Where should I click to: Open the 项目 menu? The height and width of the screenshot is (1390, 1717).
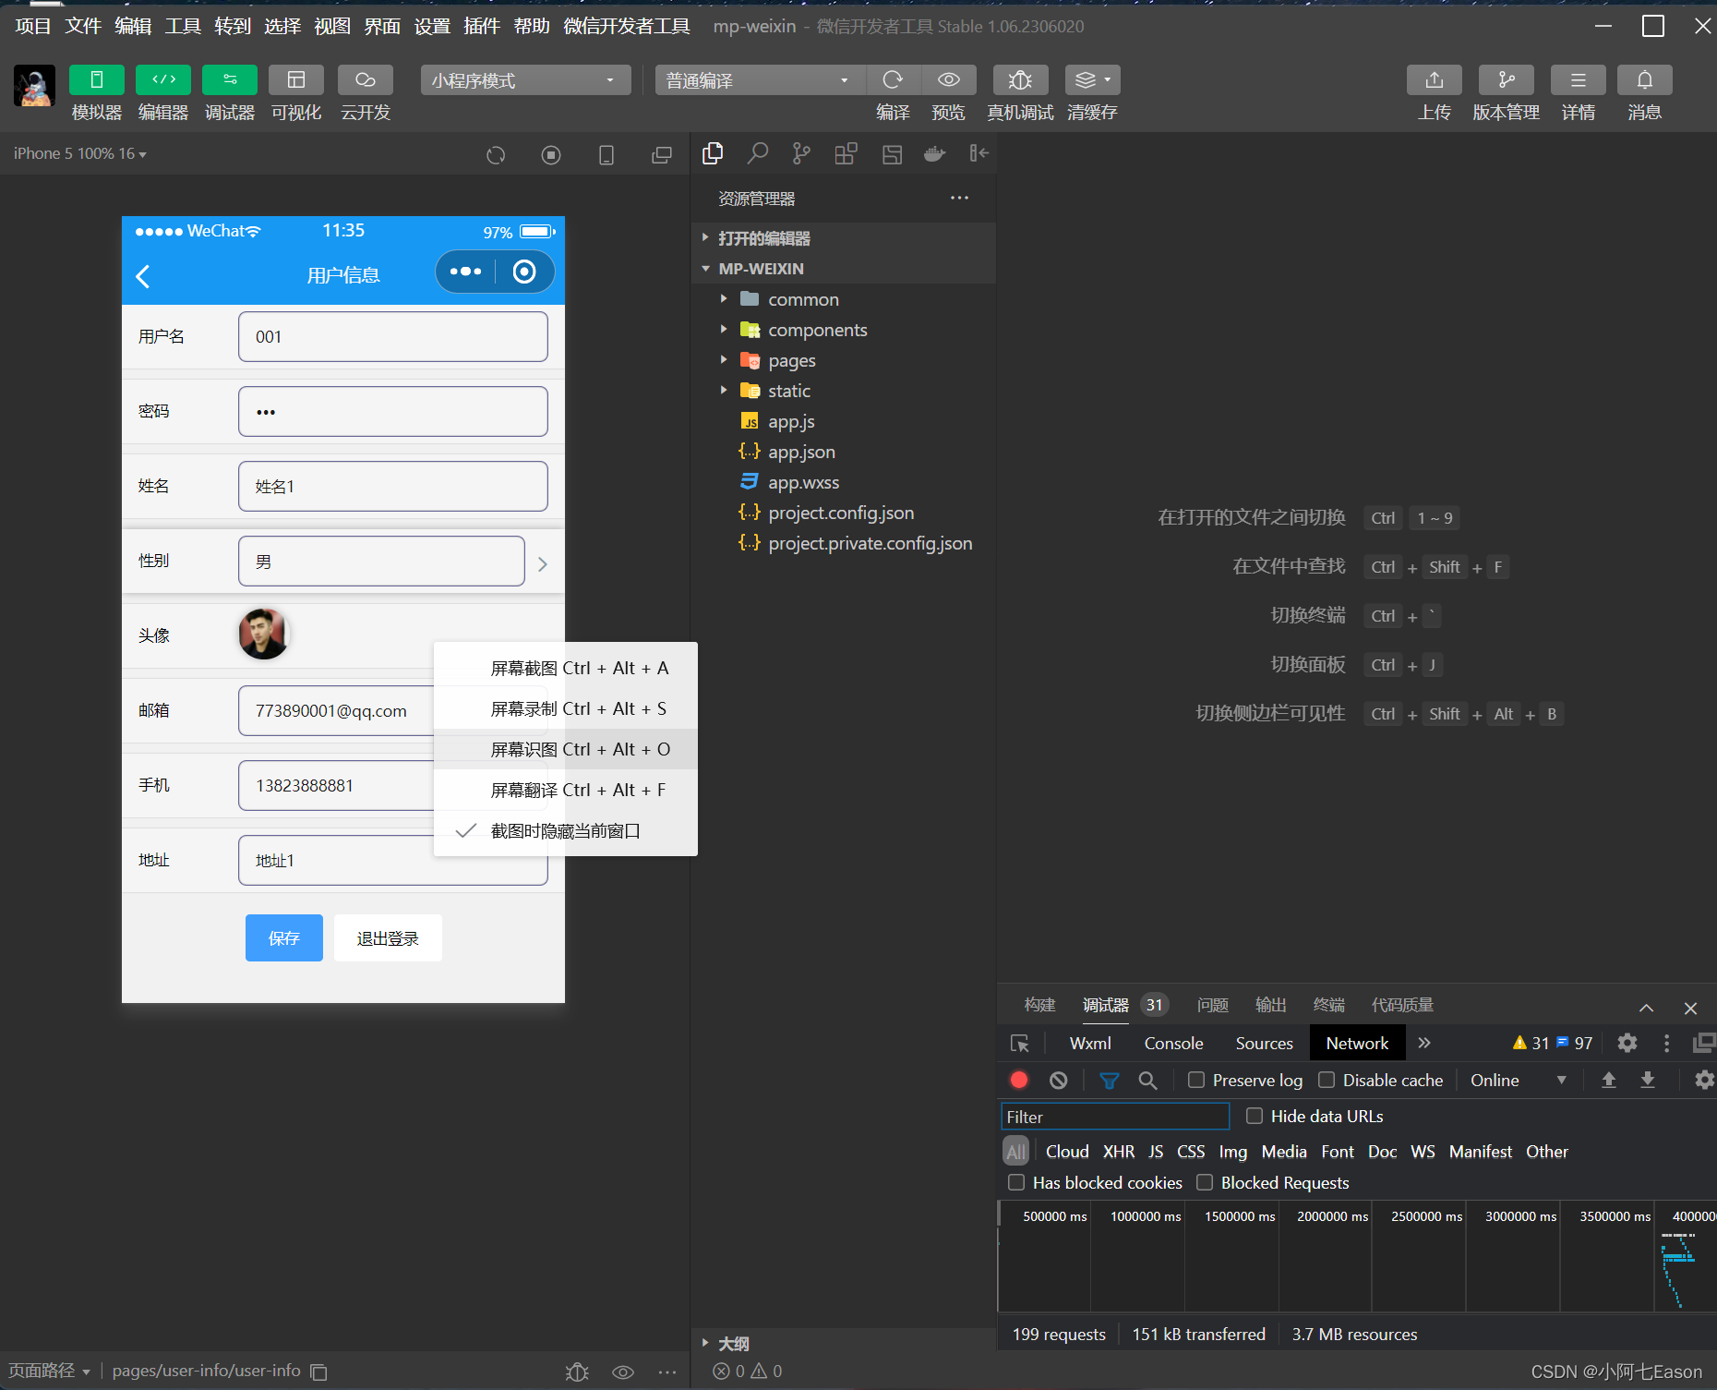pos(33,26)
